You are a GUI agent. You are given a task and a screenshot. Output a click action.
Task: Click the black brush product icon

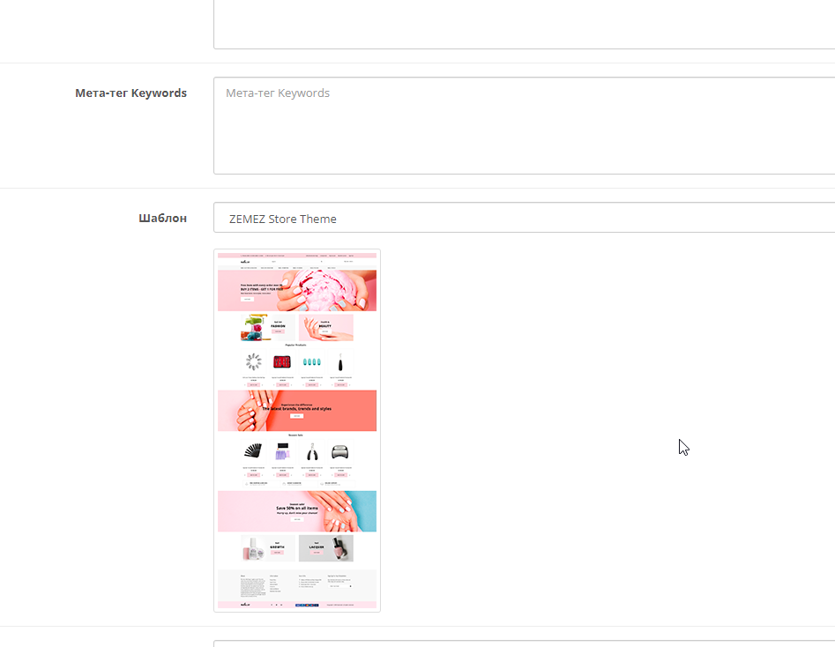click(340, 362)
